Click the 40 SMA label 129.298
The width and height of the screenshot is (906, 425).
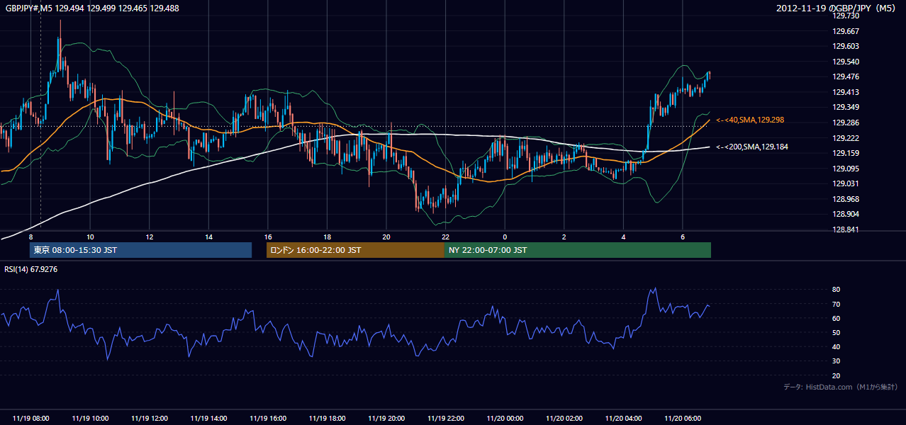tap(751, 120)
